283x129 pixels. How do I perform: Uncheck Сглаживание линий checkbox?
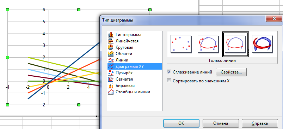pos(169,72)
